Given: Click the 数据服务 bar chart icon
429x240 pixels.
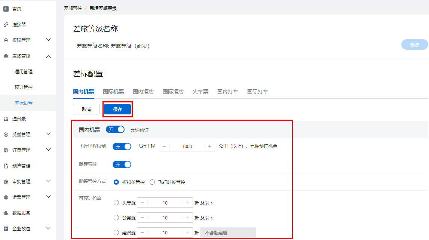Looking at the screenshot, I should [x=6, y=213].
